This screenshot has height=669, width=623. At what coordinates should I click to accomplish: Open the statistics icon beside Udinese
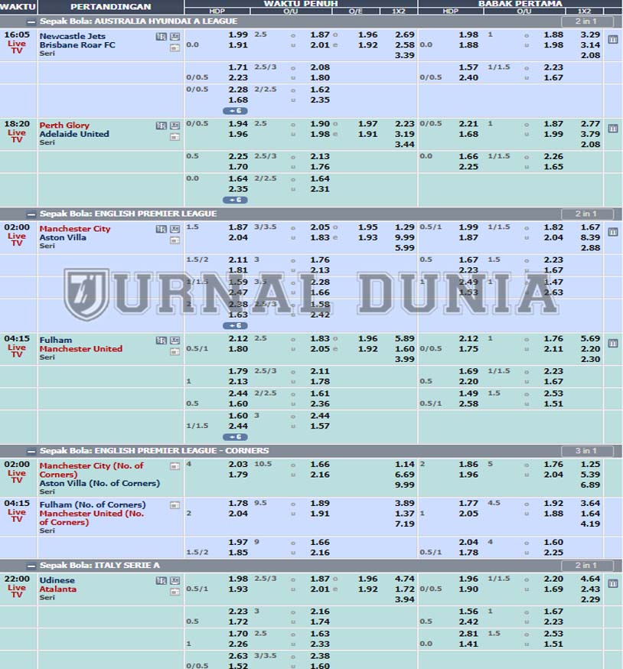pyautogui.click(x=161, y=581)
